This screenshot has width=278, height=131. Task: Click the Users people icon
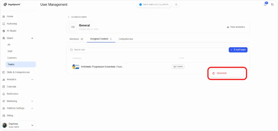(4, 38)
